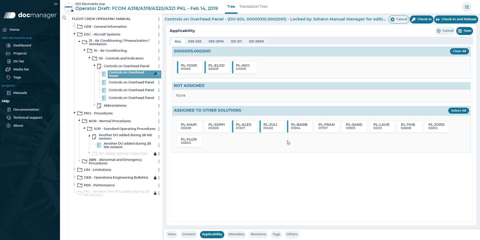Screen dimensions: 480x240
Task: Open options menu for FLIGHT CREW OPERATING MANUAL
Action: pos(159,19)
